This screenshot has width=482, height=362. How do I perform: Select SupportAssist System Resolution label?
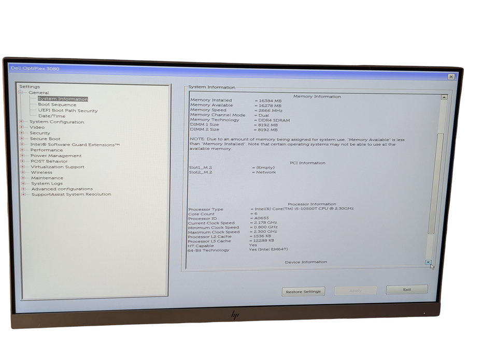tap(72, 194)
